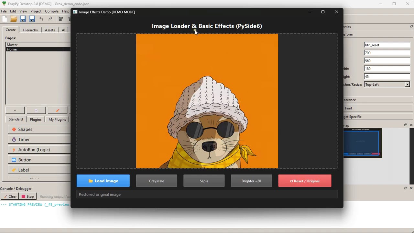The image size is (414, 233).
Task: Select the Master page in list
Action: tap(38, 45)
